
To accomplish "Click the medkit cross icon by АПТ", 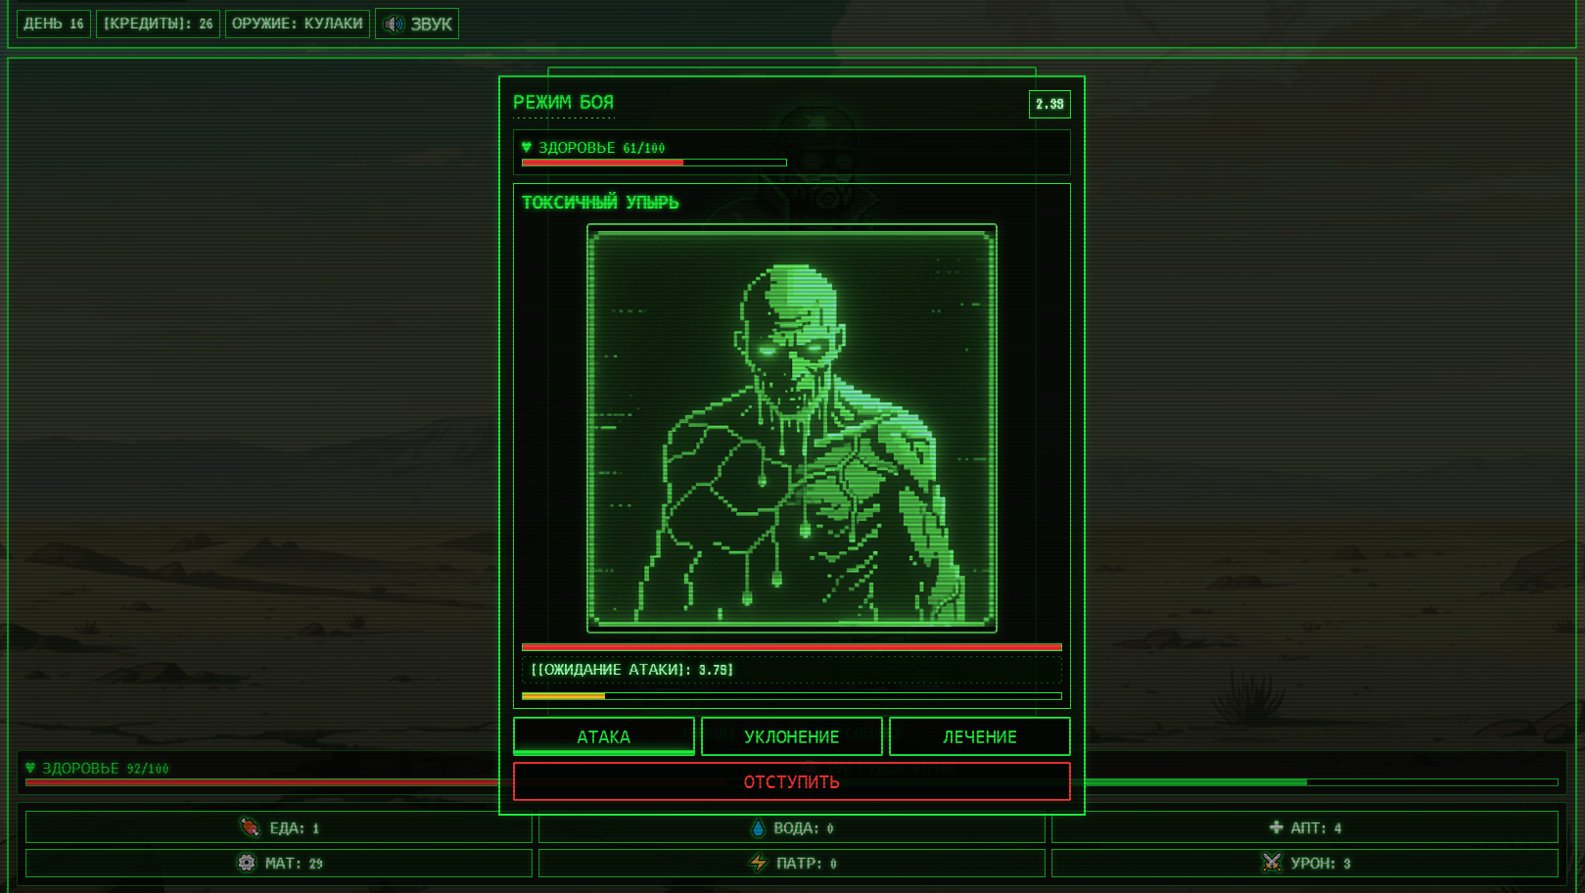I will (1276, 827).
